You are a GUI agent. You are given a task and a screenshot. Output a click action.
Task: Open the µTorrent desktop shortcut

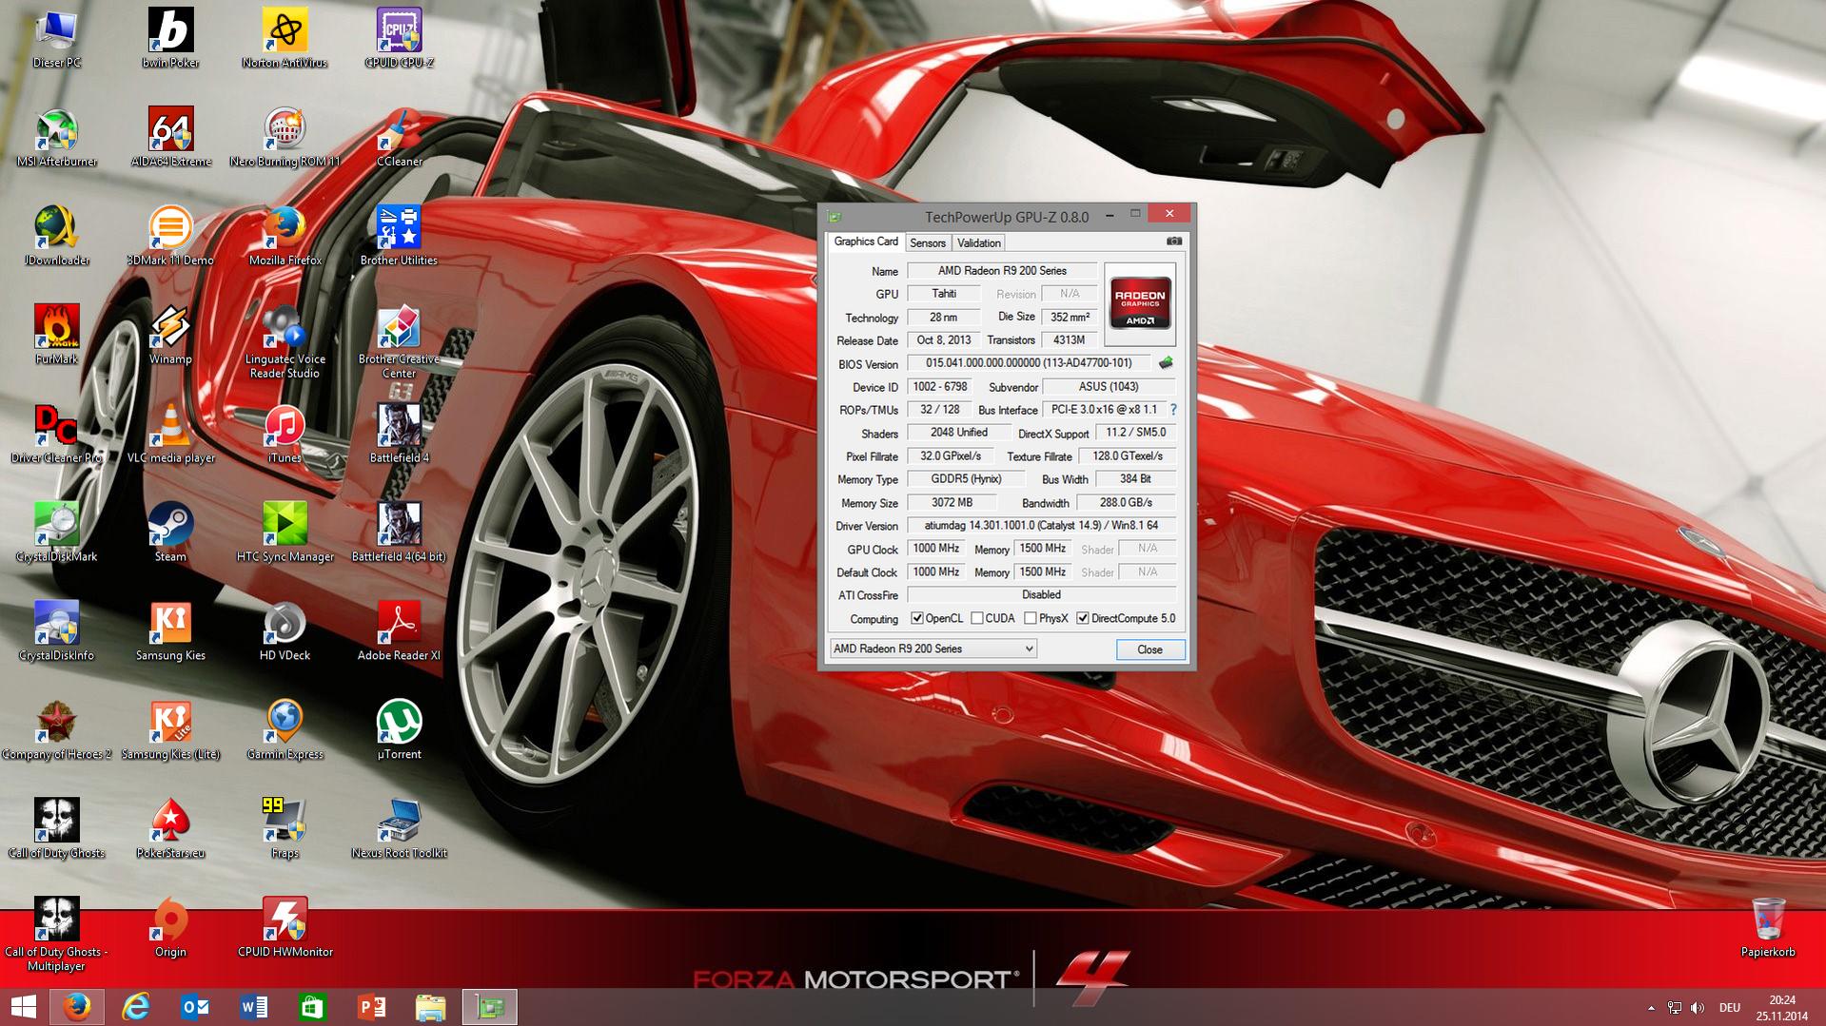point(399,731)
